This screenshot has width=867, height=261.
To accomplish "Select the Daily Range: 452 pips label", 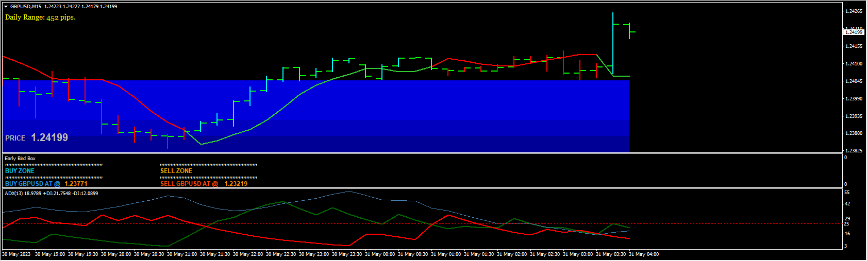I will pos(40,17).
